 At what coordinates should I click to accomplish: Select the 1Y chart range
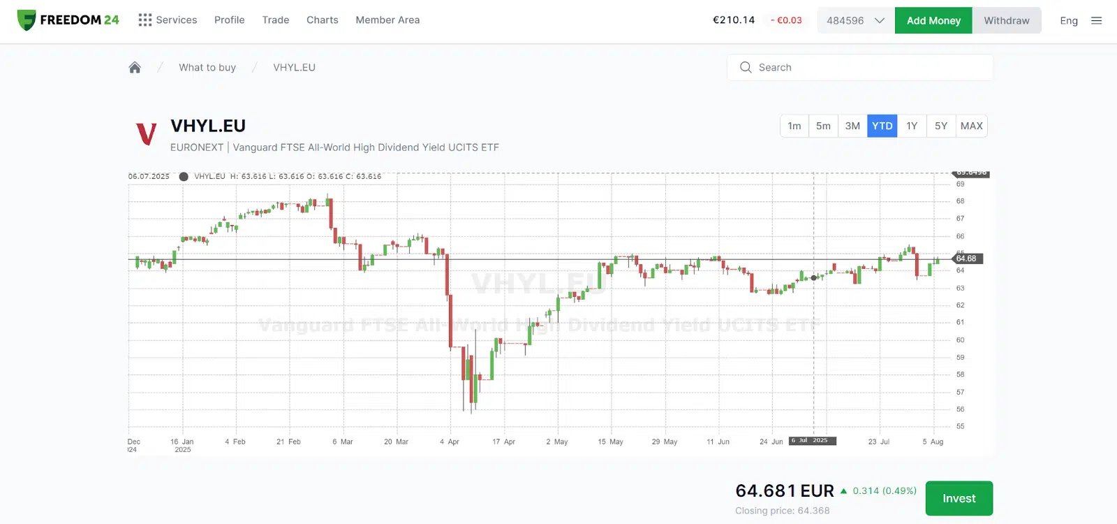click(x=912, y=126)
